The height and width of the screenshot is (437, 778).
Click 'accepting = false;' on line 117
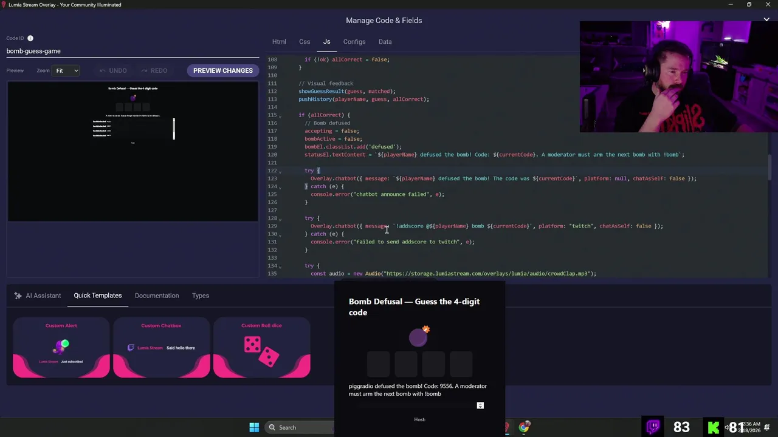[332, 131]
